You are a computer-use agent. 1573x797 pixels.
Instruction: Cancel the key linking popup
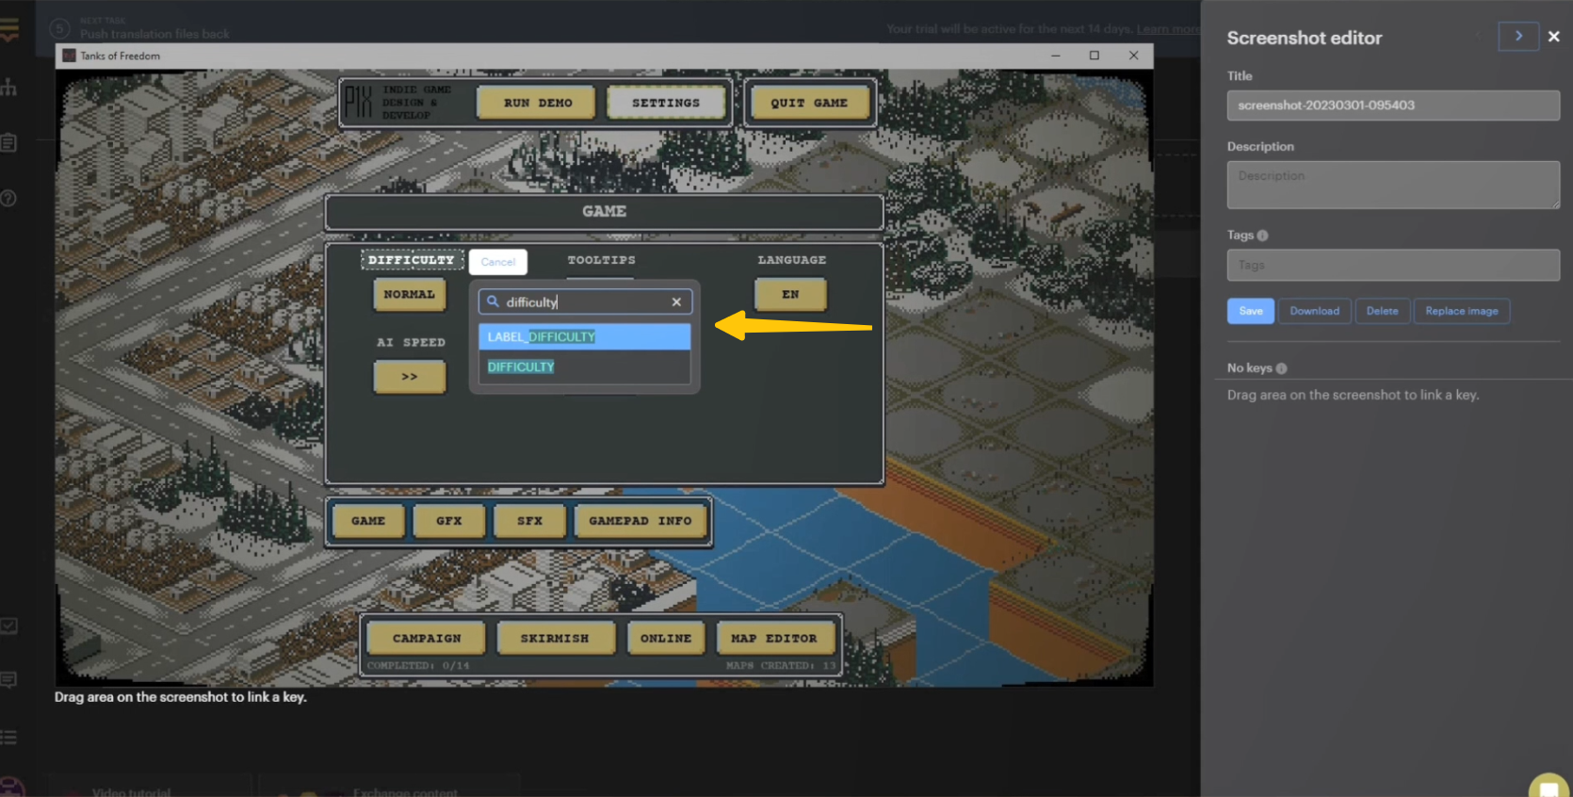point(498,262)
